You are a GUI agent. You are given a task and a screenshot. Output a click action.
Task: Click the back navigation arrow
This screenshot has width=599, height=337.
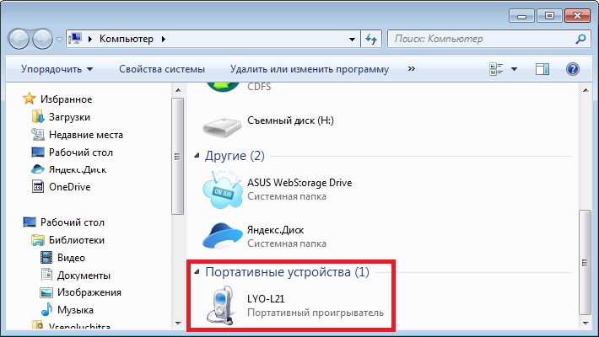tap(19, 39)
